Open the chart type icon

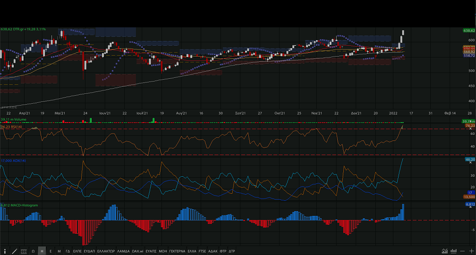444,251
